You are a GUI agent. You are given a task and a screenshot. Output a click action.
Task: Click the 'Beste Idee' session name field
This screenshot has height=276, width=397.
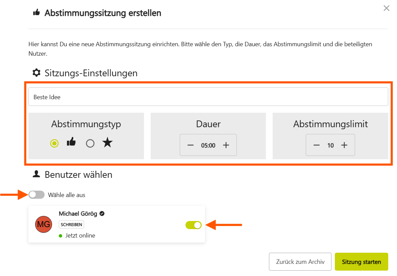[208, 97]
